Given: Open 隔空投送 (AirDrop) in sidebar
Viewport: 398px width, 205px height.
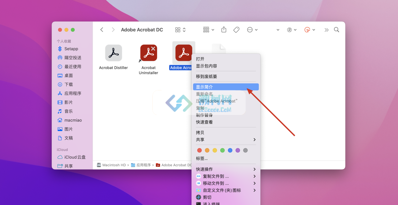Looking at the screenshot, I should coord(69,58).
